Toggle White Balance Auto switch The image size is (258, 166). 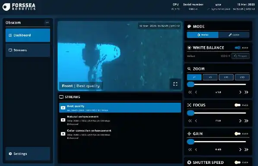(238, 48)
